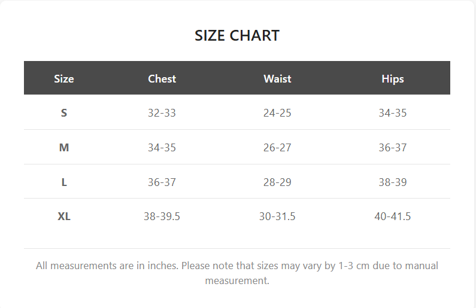Click the SIZE CHART heading
Viewport: 476px width, 308px height.
[237, 35]
